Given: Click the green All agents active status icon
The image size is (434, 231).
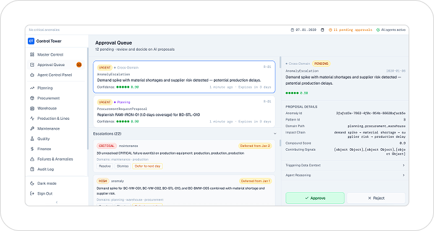Looking at the screenshot, I should pyautogui.click(x=378, y=30).
